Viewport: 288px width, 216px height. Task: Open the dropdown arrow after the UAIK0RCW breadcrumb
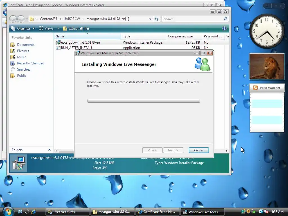coord(83,19)
